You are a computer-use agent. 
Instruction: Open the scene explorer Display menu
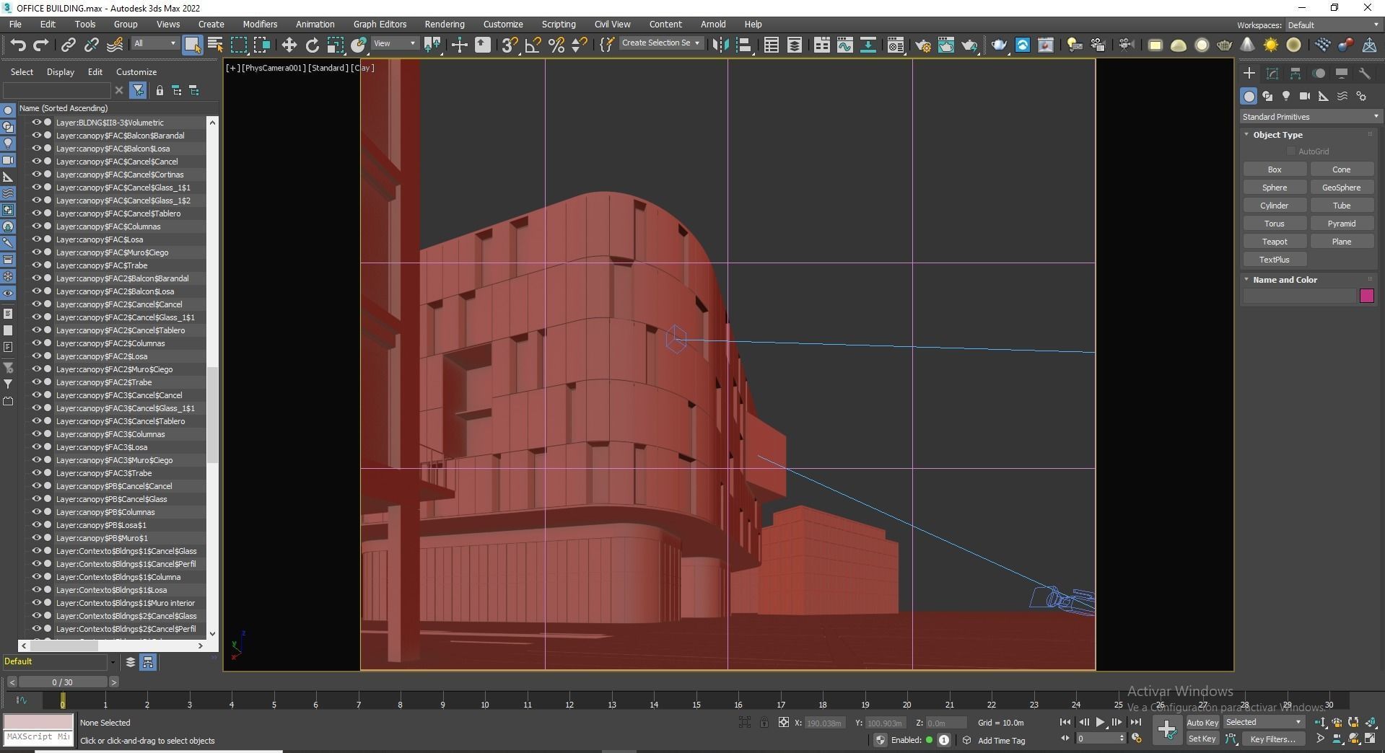(61, 72)
